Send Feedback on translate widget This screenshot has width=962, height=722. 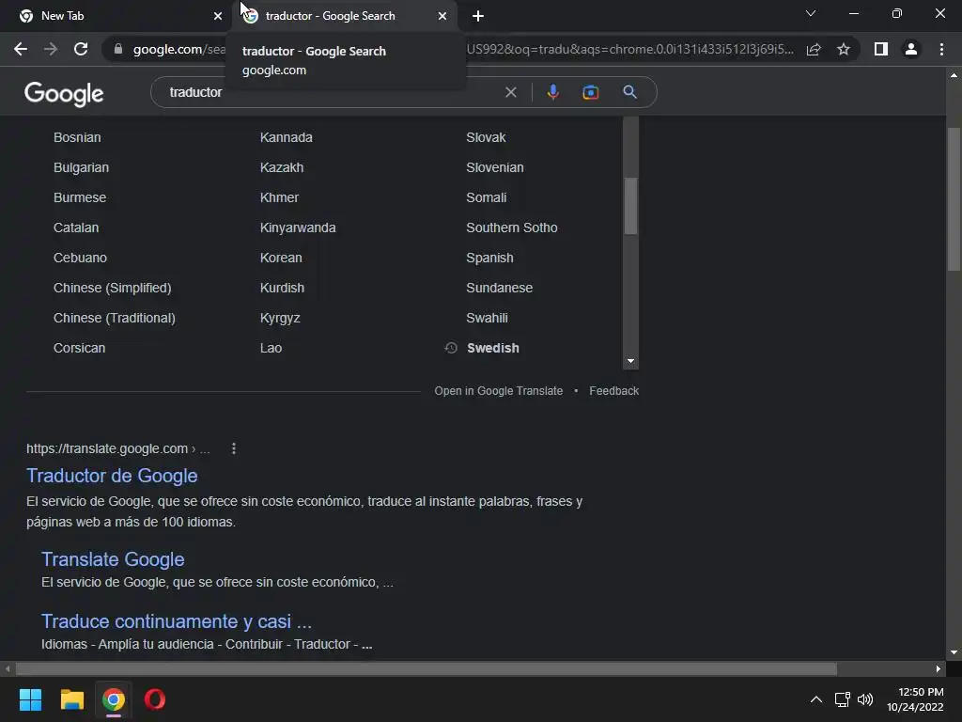point(614,391)
